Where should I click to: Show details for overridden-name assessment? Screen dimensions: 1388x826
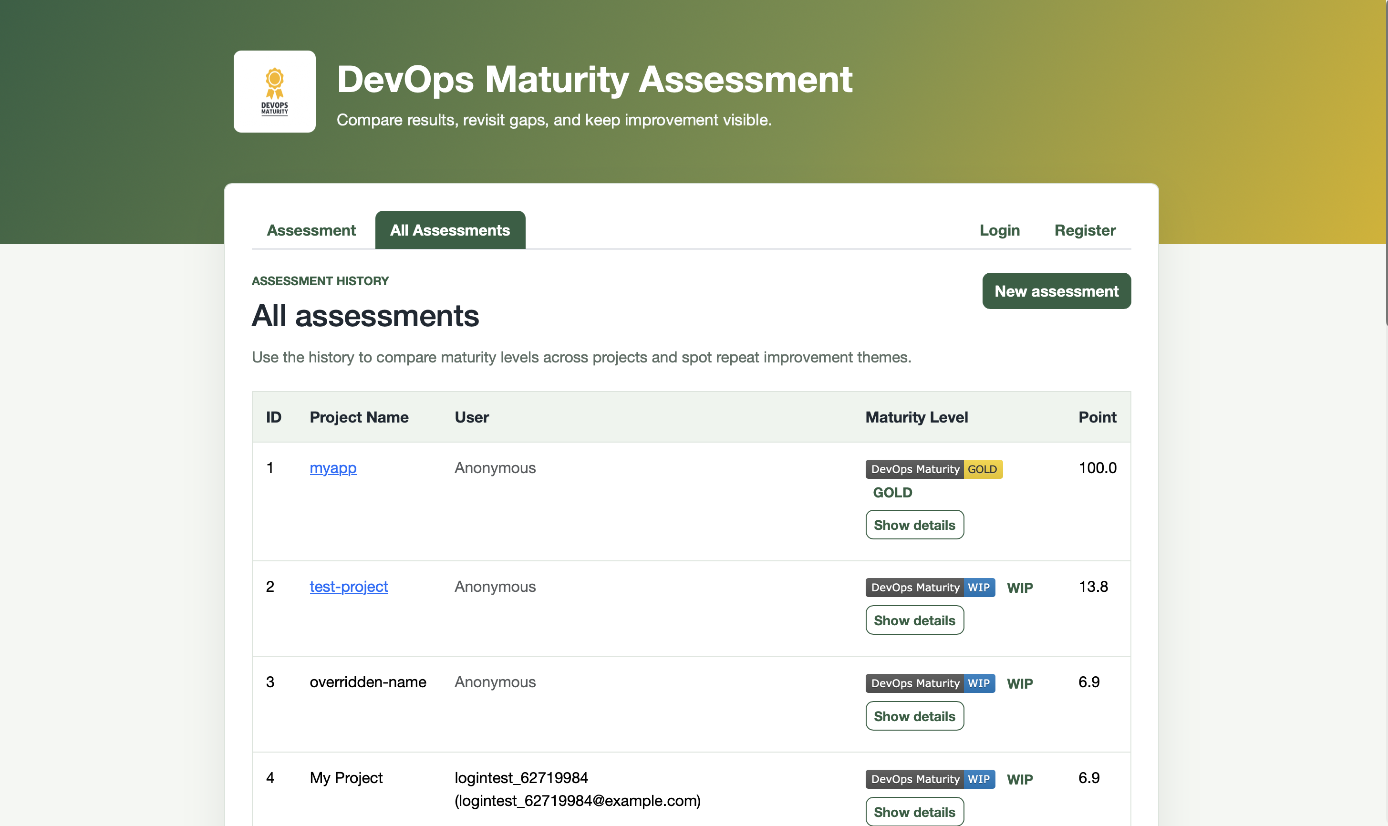(914, 716)
